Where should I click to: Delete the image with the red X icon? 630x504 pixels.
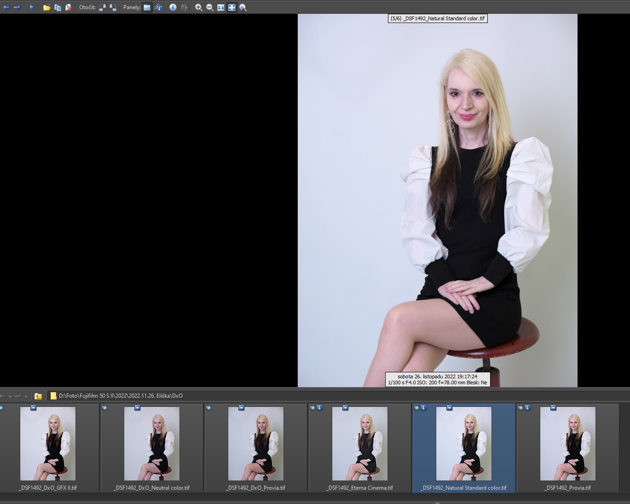pyautogui.click(x=69, y=7)
